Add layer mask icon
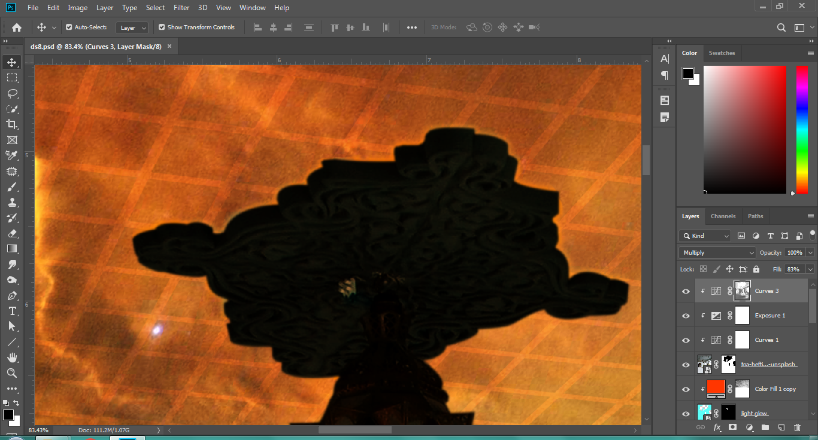 tap(732, 427)
